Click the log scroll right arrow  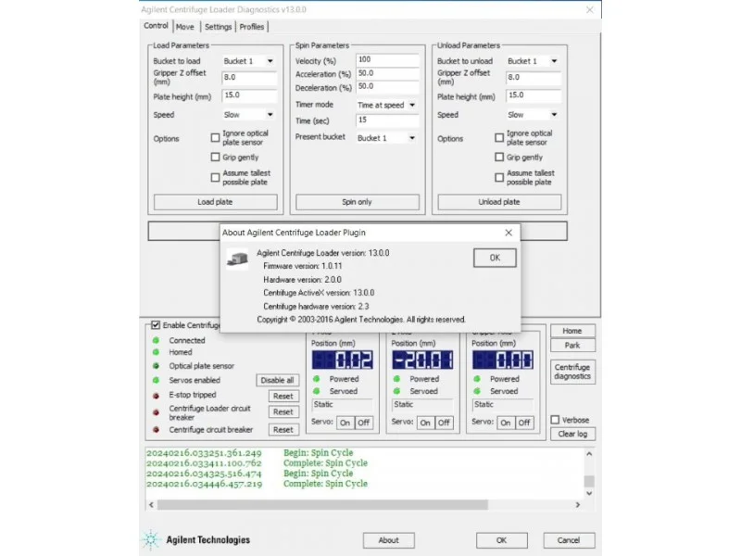point(577,505)
